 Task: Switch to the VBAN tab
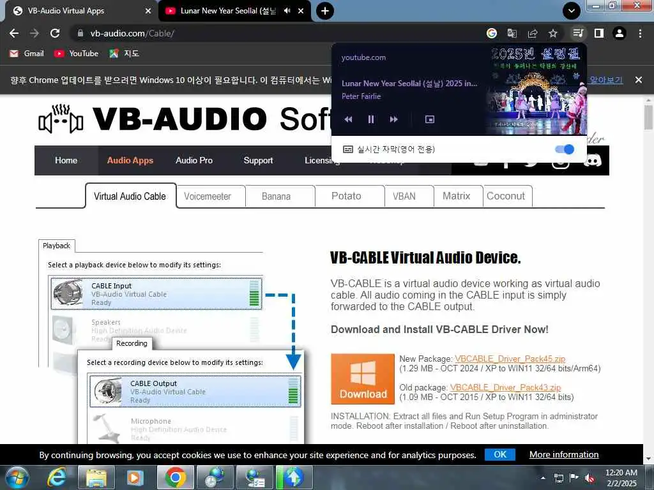click(404, 197)
